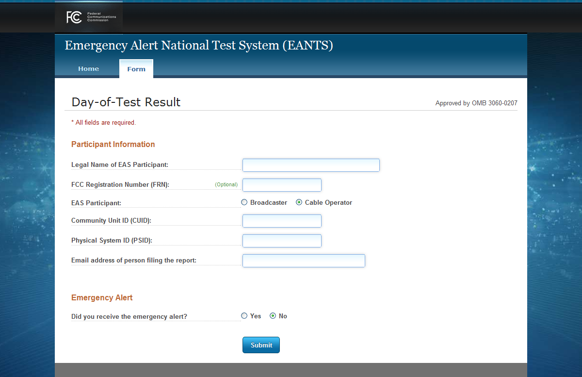The image size is (582, 377).
Task: Click the 'Approved by OMB 3060-0207' text
Action: [476, 103]
